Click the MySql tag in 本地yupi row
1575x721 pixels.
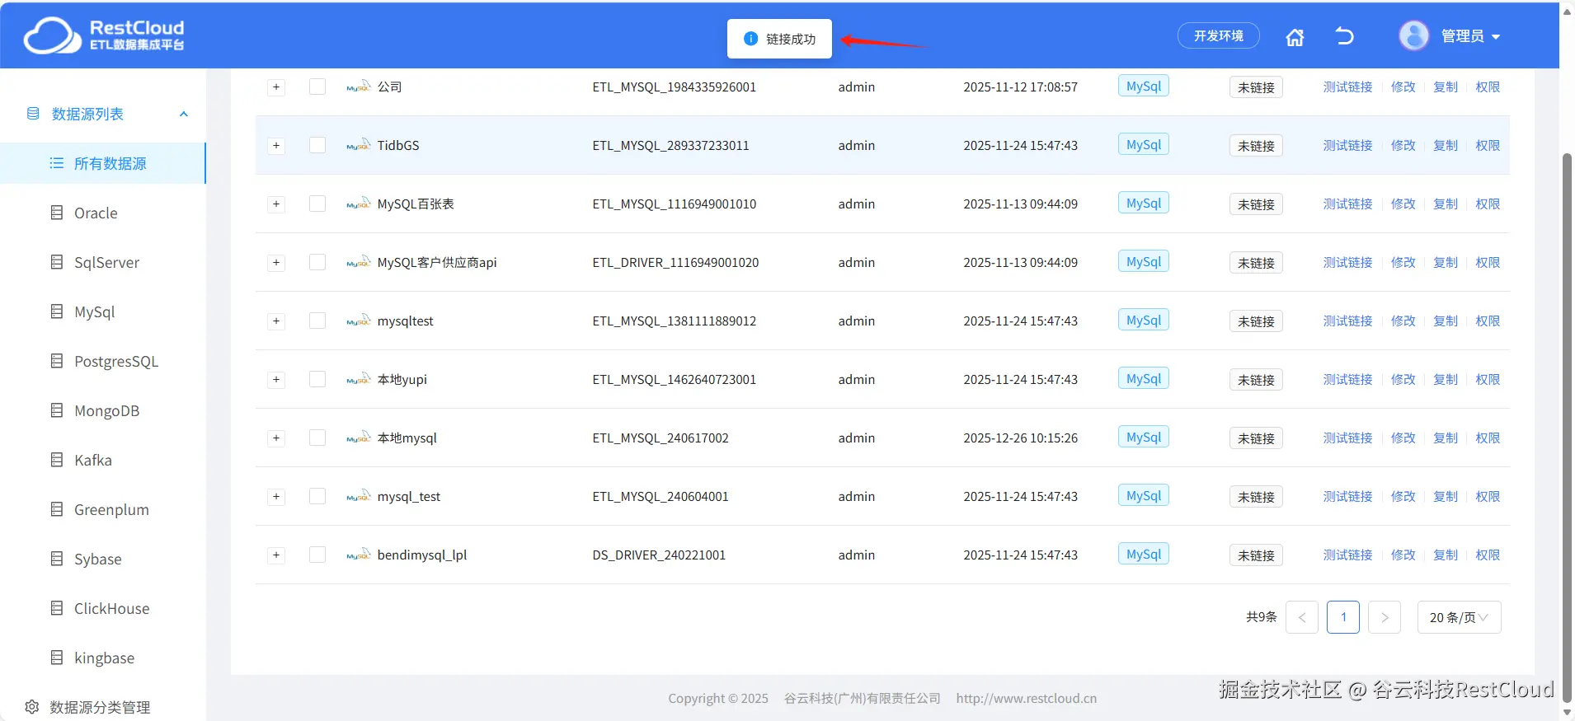click(1144, 378)
